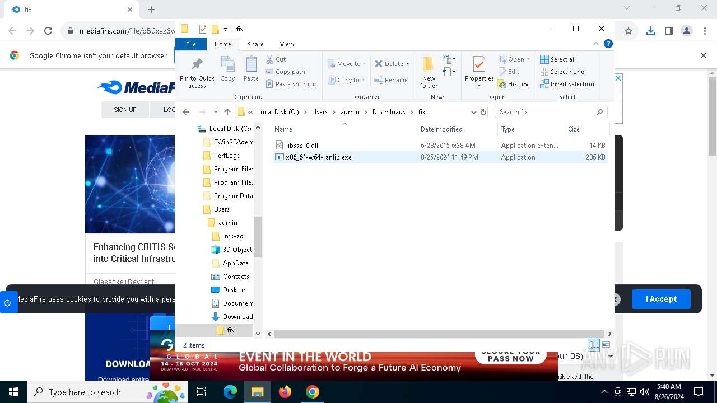
Task: Open the File menu tab
Action: point(191,44)
